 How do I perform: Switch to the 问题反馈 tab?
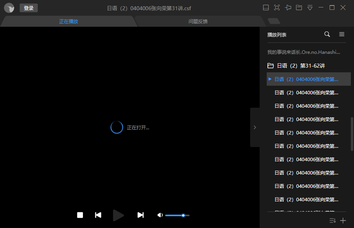(x=198, y=22)
